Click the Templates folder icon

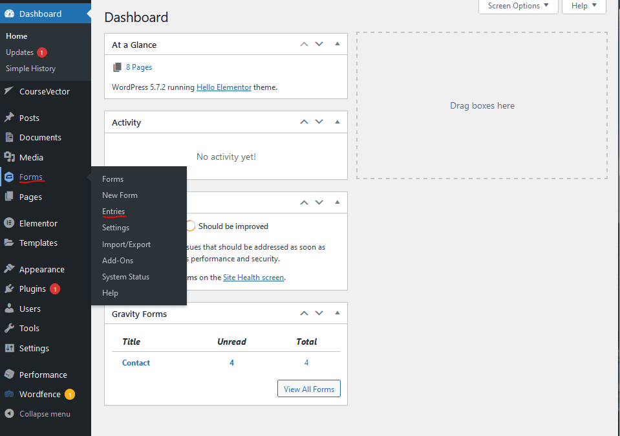tap(9, 243)
